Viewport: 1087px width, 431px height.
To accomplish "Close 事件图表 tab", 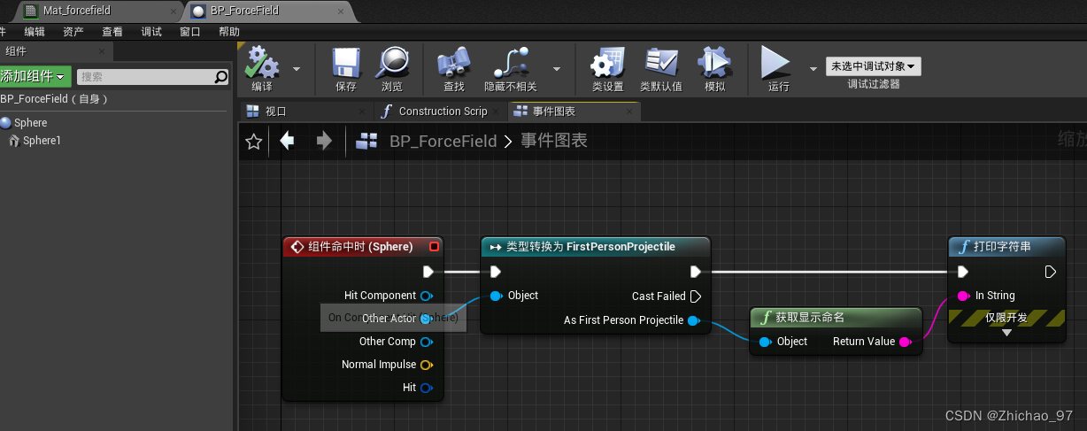I will point(629,112).
